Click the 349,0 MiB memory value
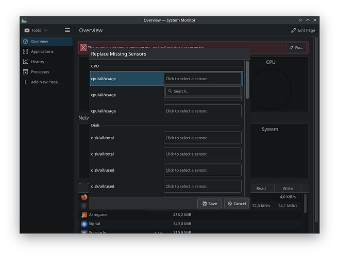 pos(182,224)
